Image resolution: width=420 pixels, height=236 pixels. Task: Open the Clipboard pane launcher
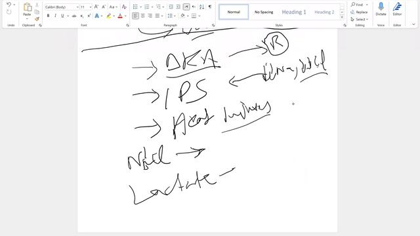pyautogui.click(x=40, y=25)
